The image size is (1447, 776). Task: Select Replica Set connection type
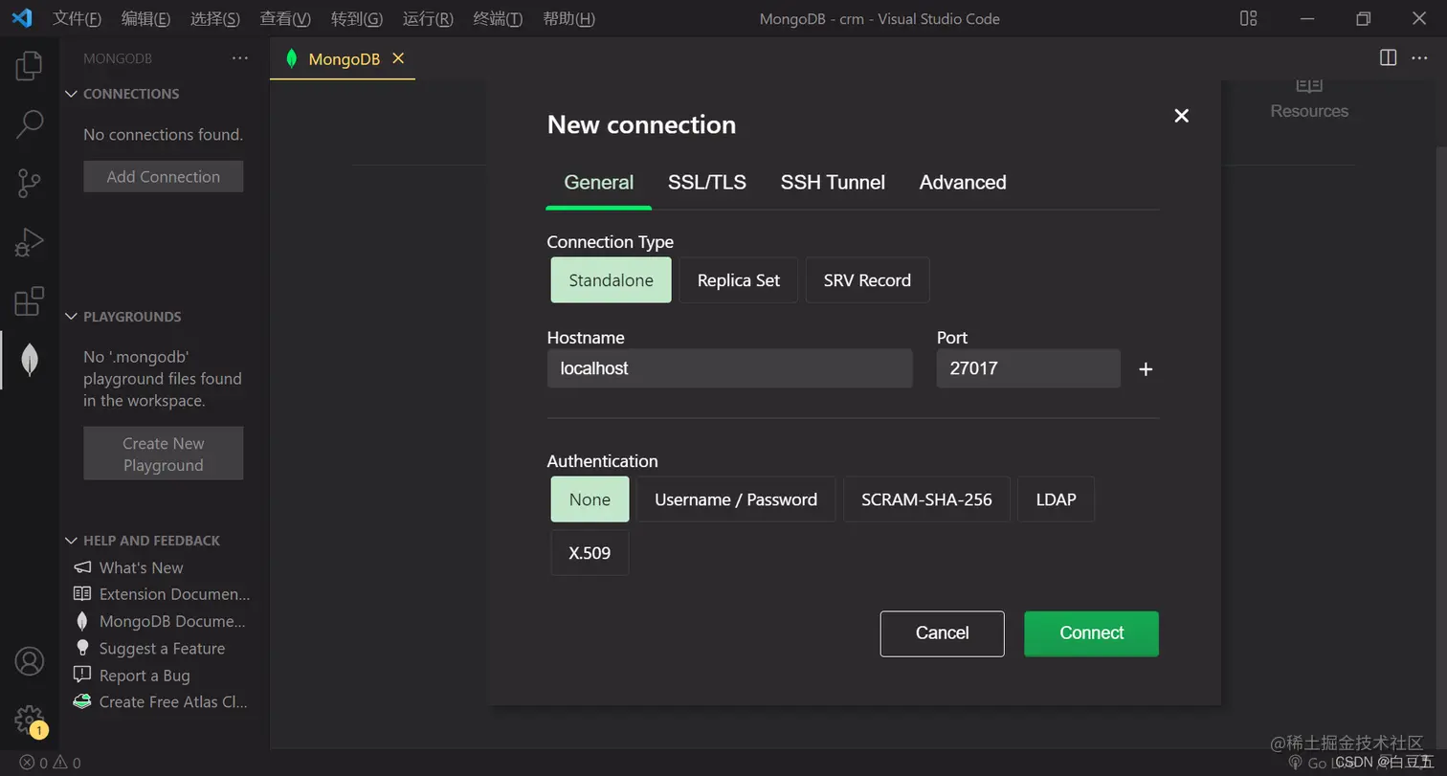738,280
